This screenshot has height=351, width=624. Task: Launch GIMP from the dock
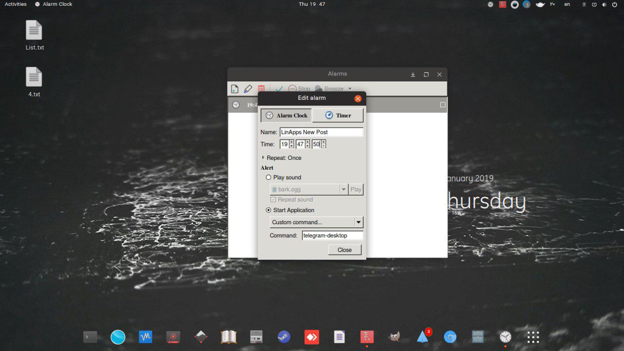point(394,337)
